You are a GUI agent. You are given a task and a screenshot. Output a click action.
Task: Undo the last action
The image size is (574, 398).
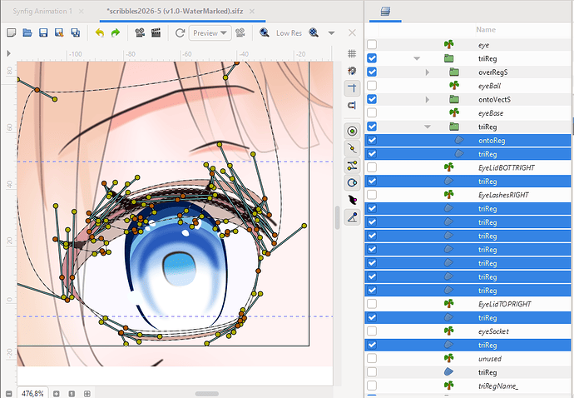tap(100, 32)
